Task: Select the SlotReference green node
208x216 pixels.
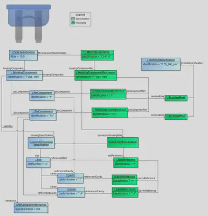Action: point(126,163)
